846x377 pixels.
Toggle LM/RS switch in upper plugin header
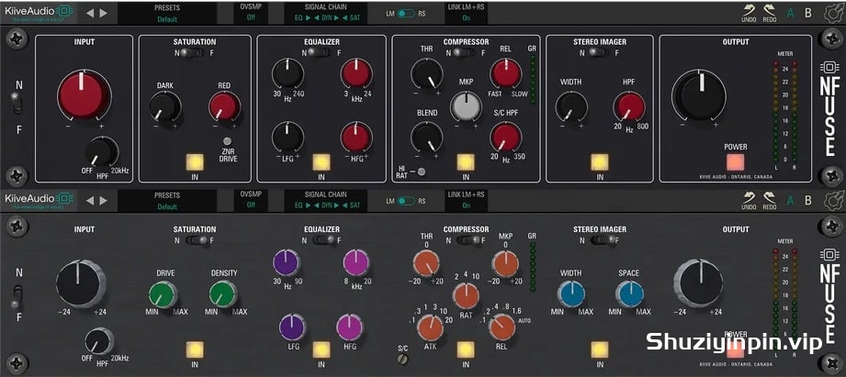(x=406, y=14)
